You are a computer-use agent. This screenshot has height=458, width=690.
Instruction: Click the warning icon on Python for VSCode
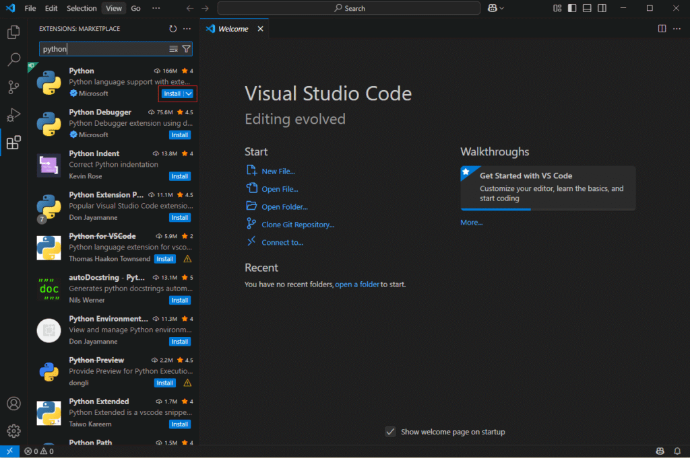pyautogui.click(x=187, y=259)
